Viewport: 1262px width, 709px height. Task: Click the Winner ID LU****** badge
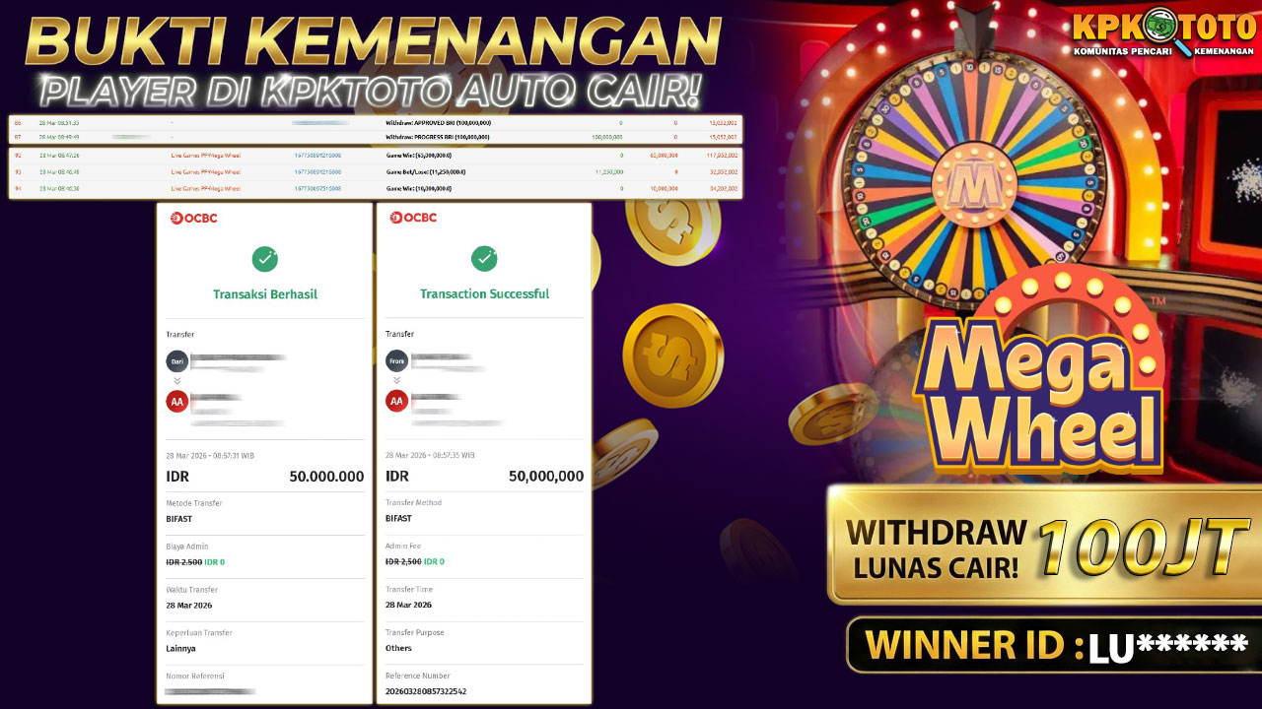[x=1053, y=645]
